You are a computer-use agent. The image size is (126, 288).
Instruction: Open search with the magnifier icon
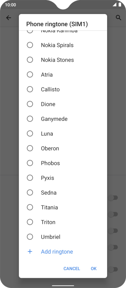(x=119, y=18)
